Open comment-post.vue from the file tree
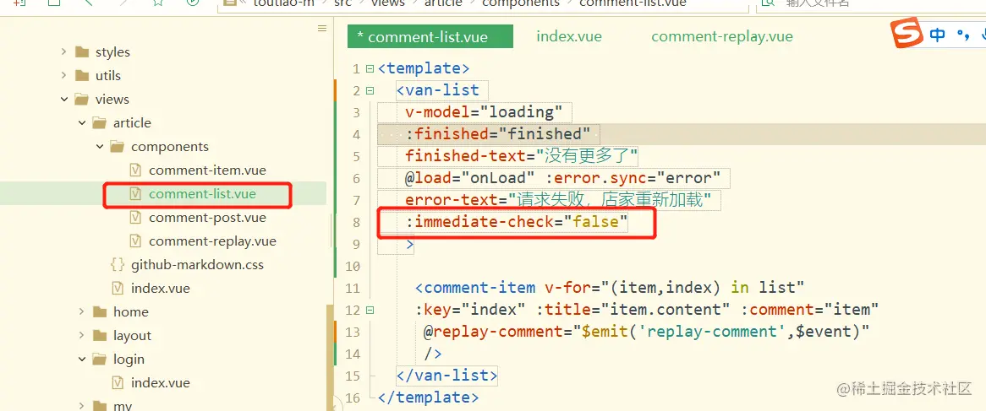The height and width of the screenshot is (411, 986). (x=207, y=218)
